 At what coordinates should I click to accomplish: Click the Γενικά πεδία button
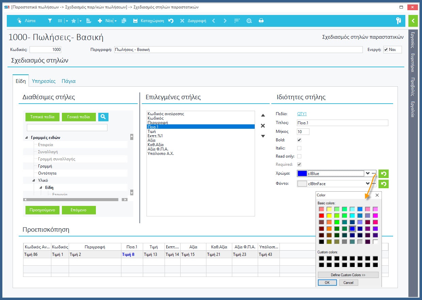(79, 117)
